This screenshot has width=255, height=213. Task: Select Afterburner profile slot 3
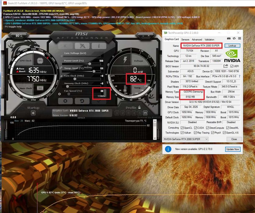pyautogui.click(x=128, y=113)
